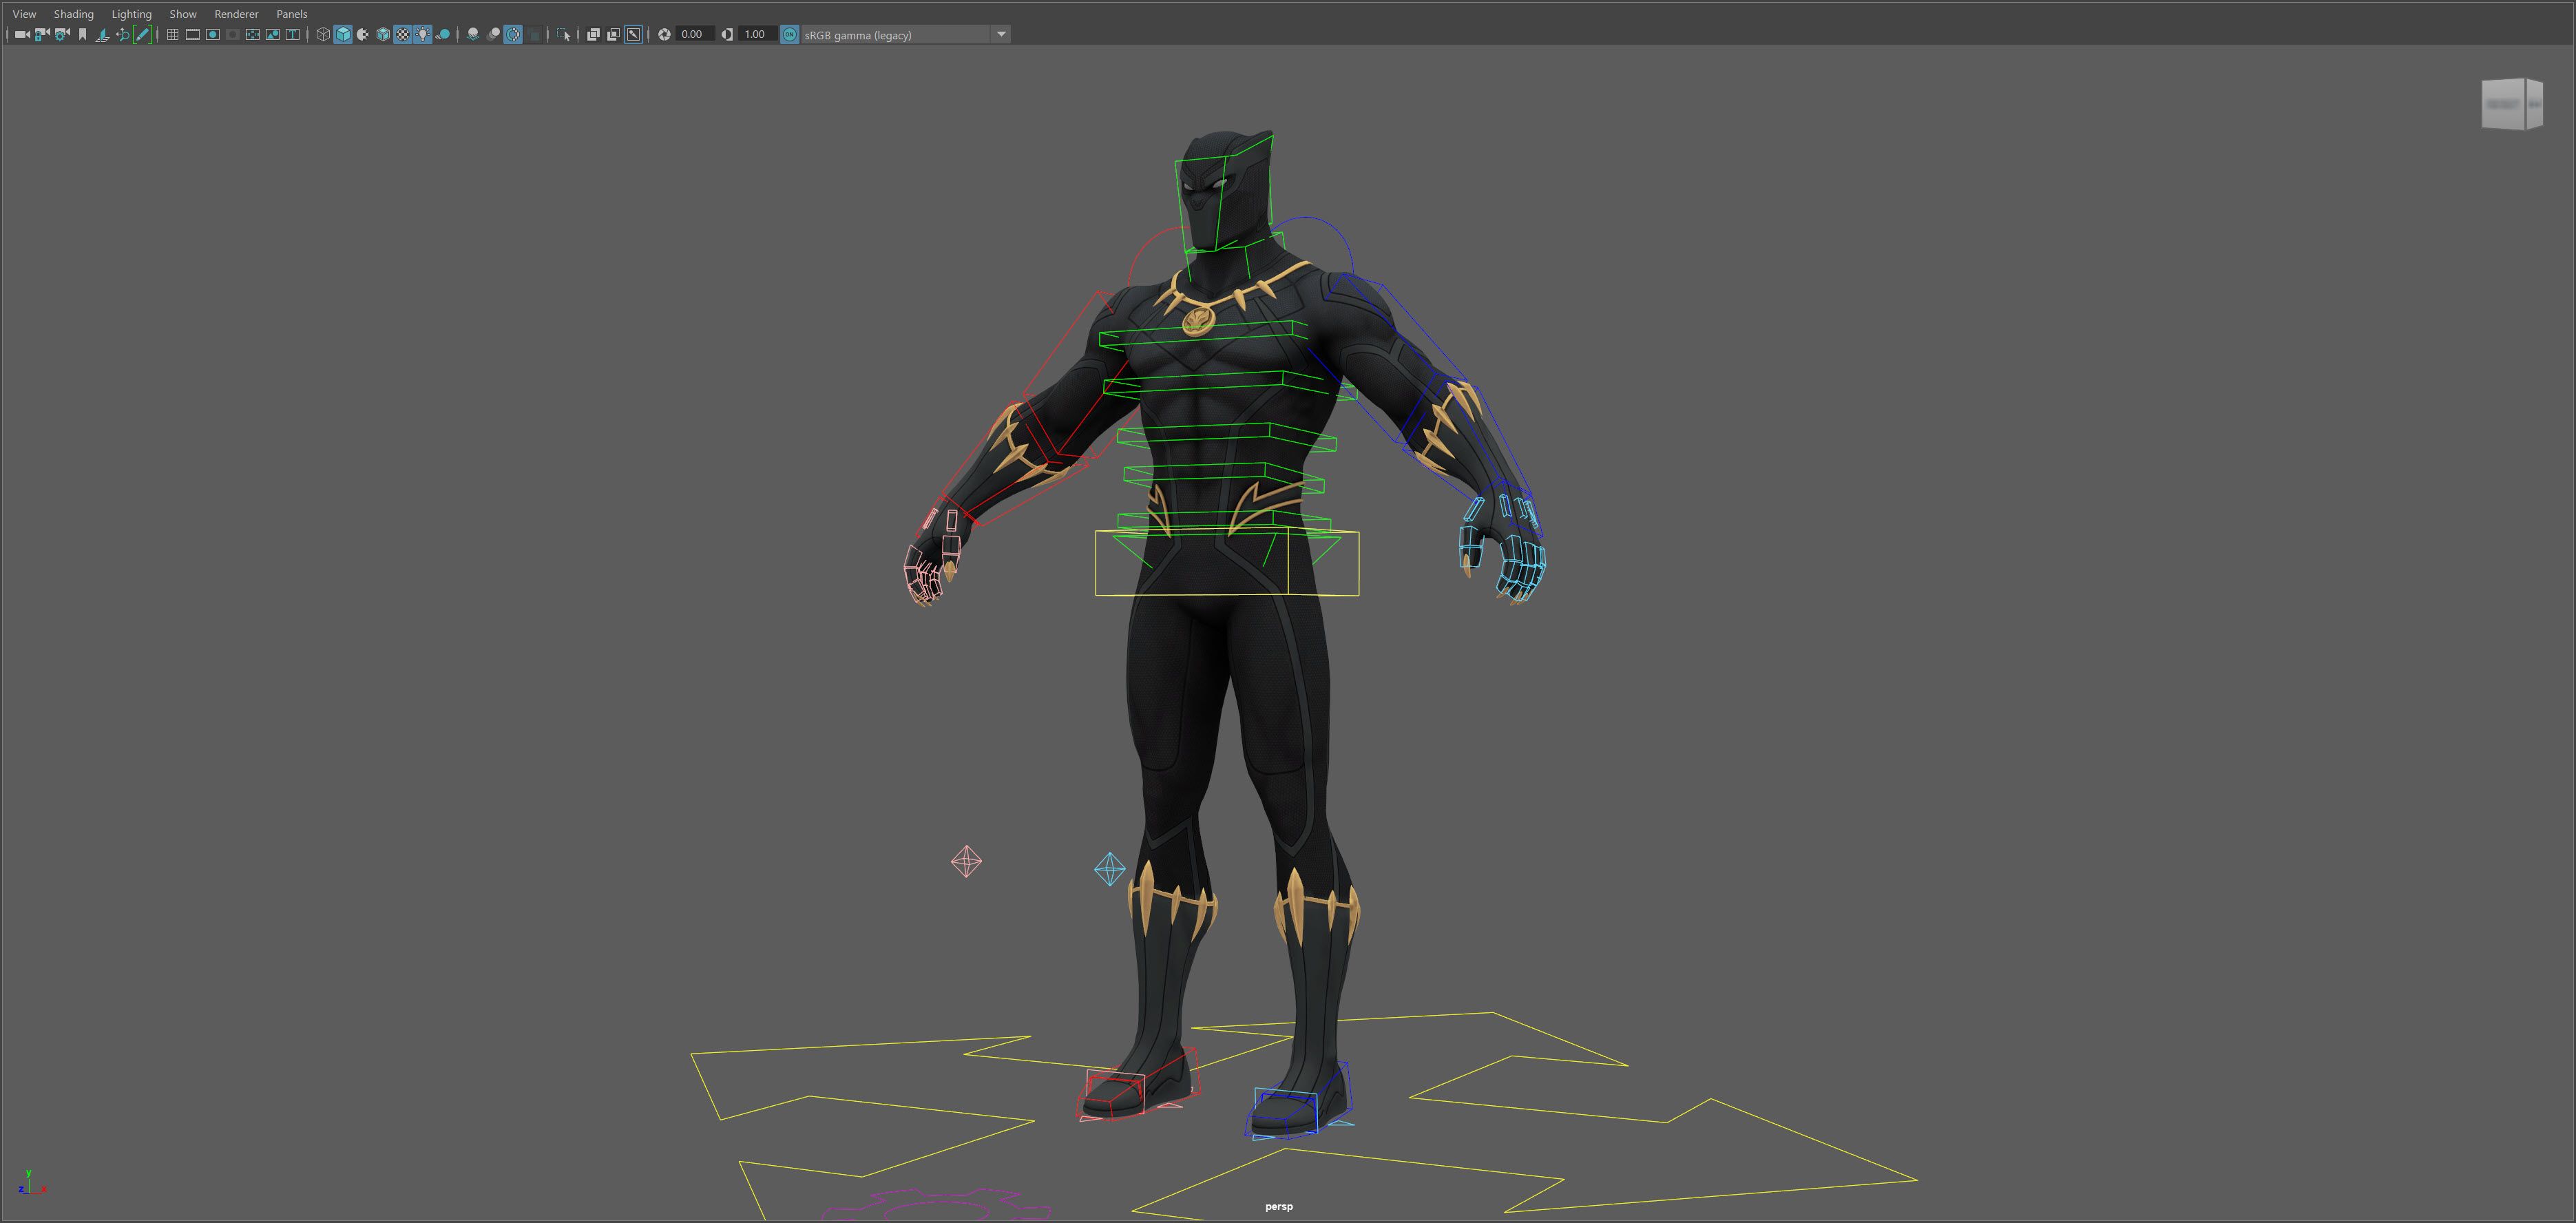
Task: Click Use Default Material icon
Action: pos(363,34)
